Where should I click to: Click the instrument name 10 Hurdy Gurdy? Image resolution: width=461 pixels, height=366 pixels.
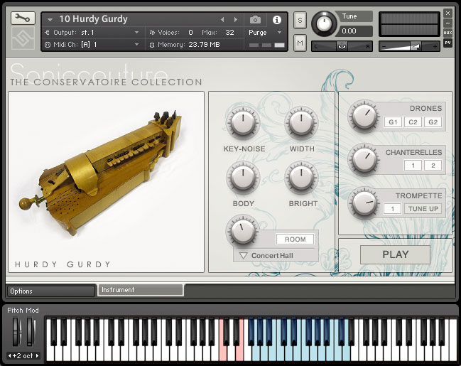pos(93,19)
